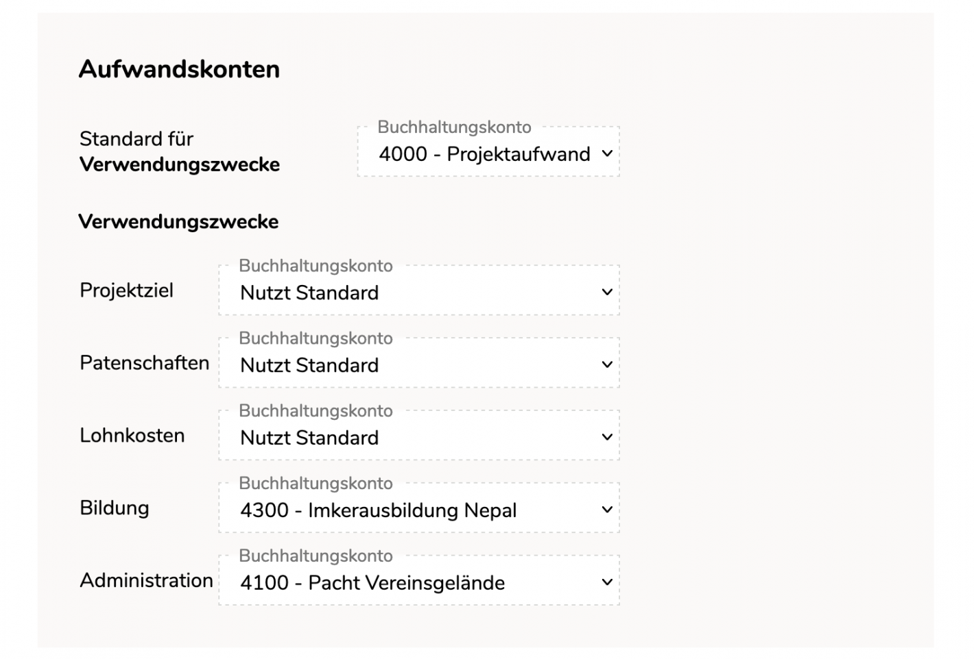This screenshot has height=659, width=974.
Task: Click the chevron next to 4300 Imkerausbildung Nepal
Action: point(606,510)
